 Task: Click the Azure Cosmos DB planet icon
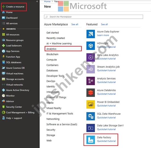[x=4, y=68]
